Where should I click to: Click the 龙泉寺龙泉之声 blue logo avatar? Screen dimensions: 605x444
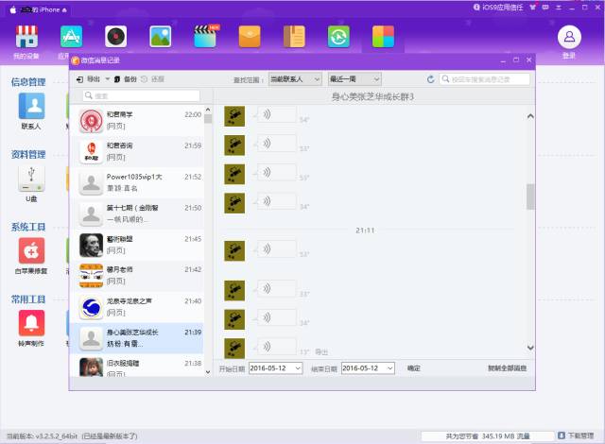click(91, 307)
